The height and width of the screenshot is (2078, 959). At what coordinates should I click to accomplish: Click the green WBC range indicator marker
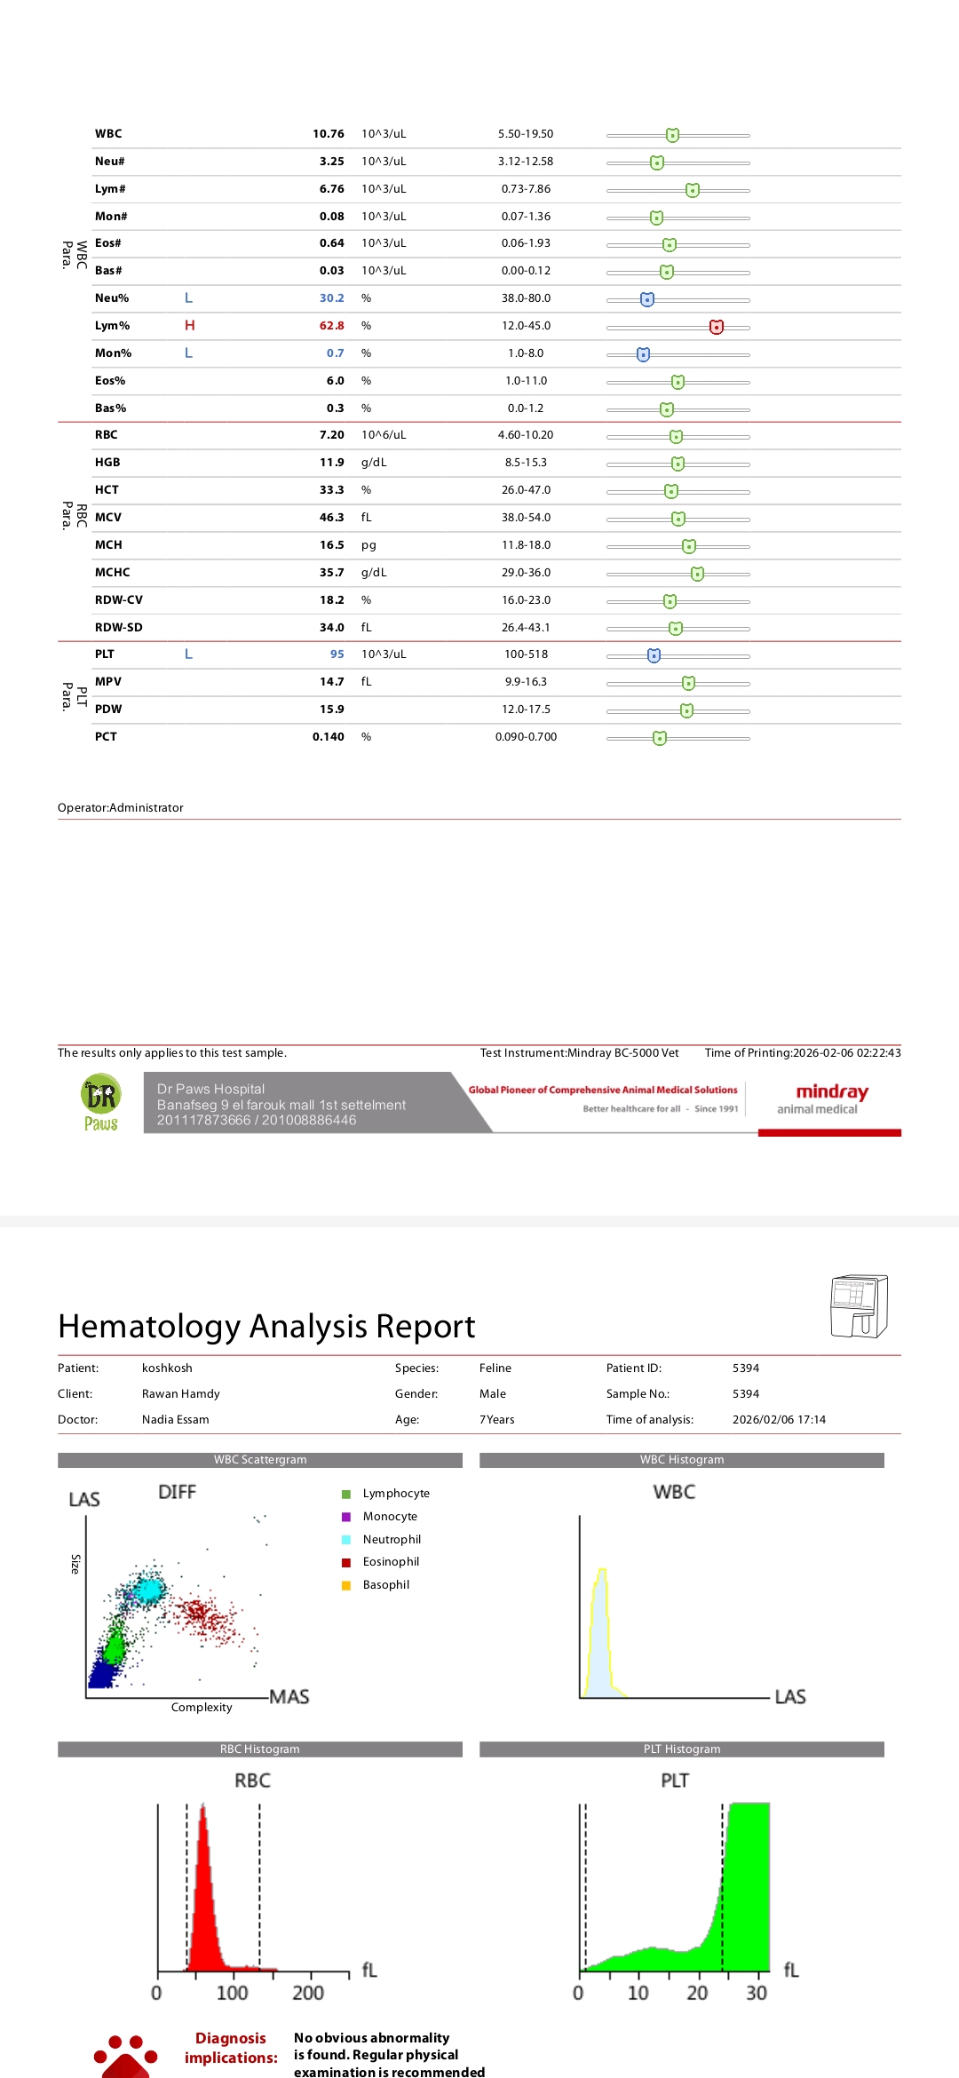(x=672, y=135)
